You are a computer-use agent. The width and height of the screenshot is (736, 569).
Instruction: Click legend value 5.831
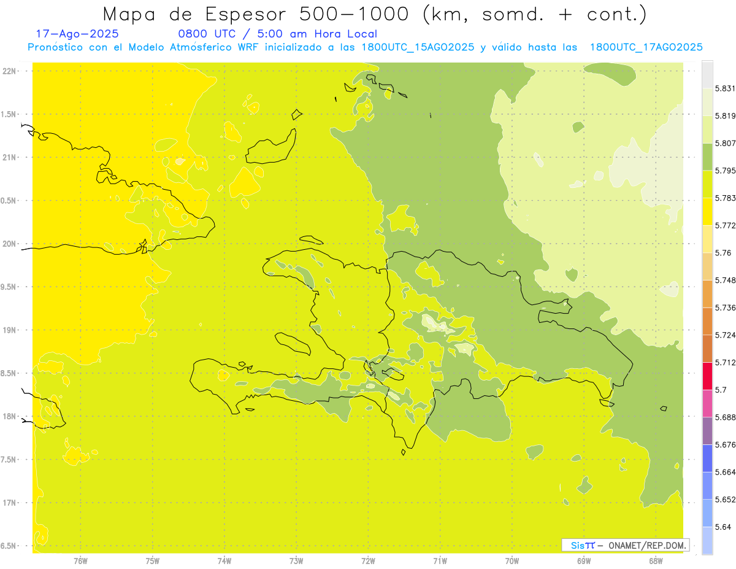[x=725, y=88]
